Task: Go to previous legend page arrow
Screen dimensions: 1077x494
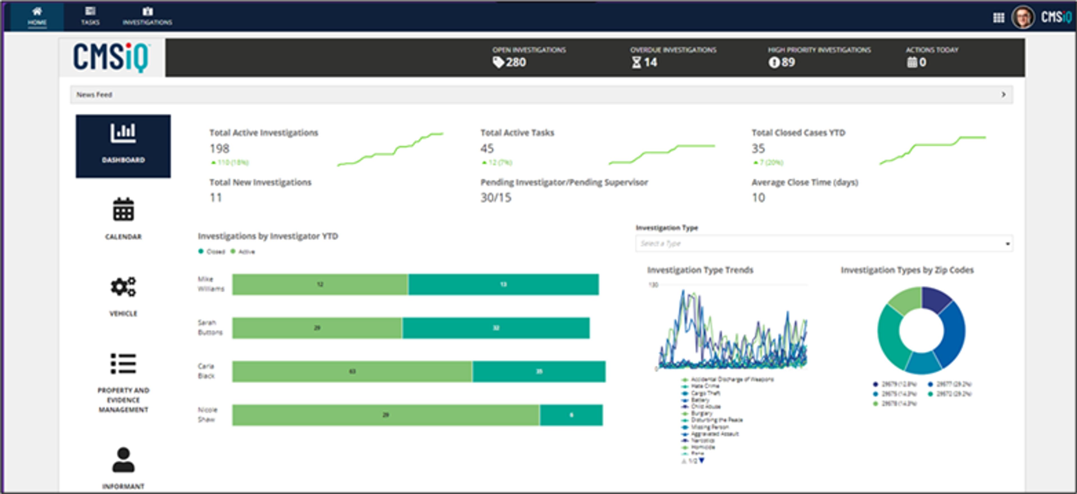Action: point(684,461)
